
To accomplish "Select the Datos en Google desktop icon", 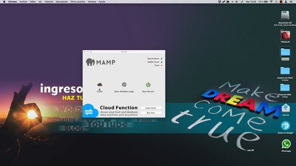I will coord(285,126).
